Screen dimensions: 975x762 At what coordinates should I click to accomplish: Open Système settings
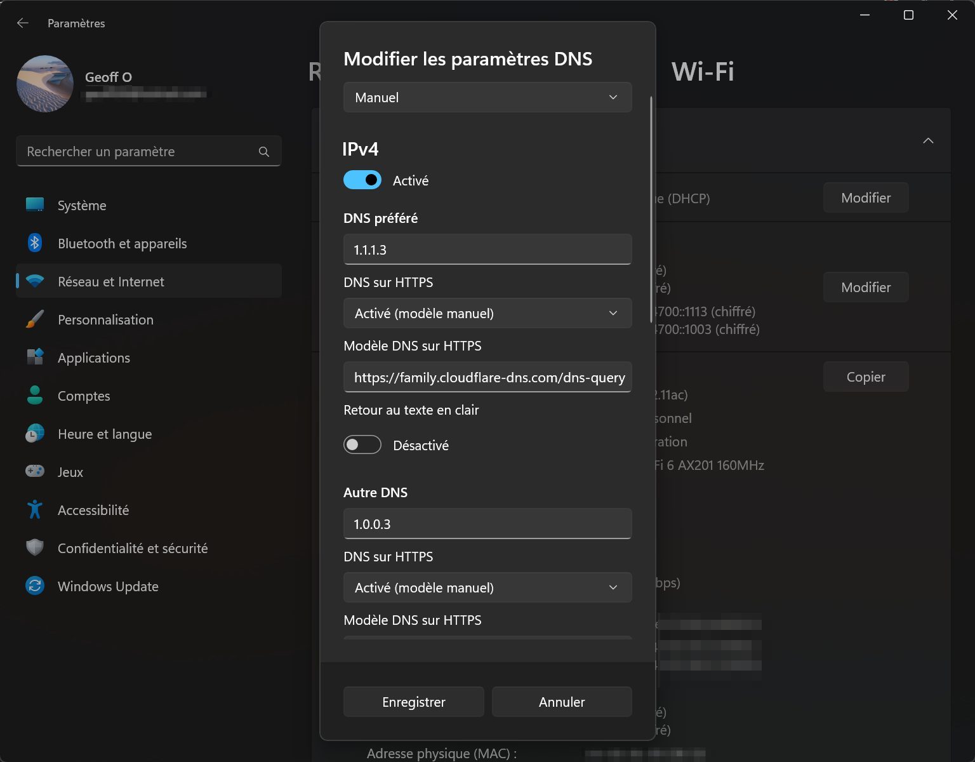pyautogui.click(x=149, y=206)
